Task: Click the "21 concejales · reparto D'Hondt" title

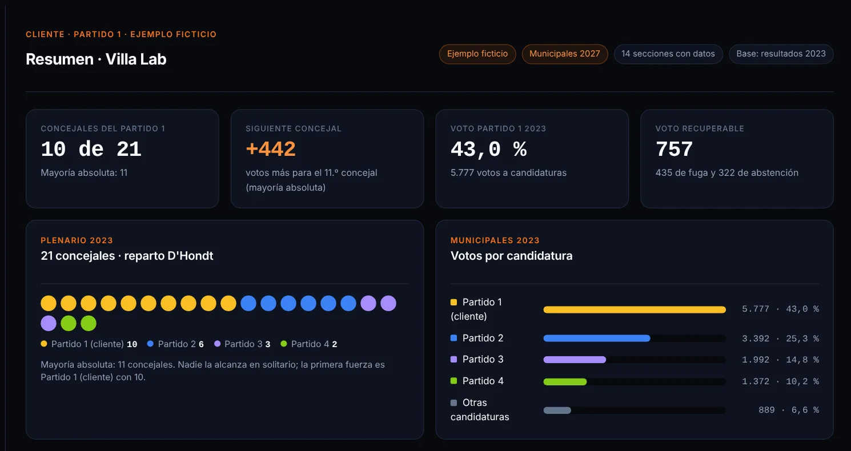Action: tap(127, 256)
